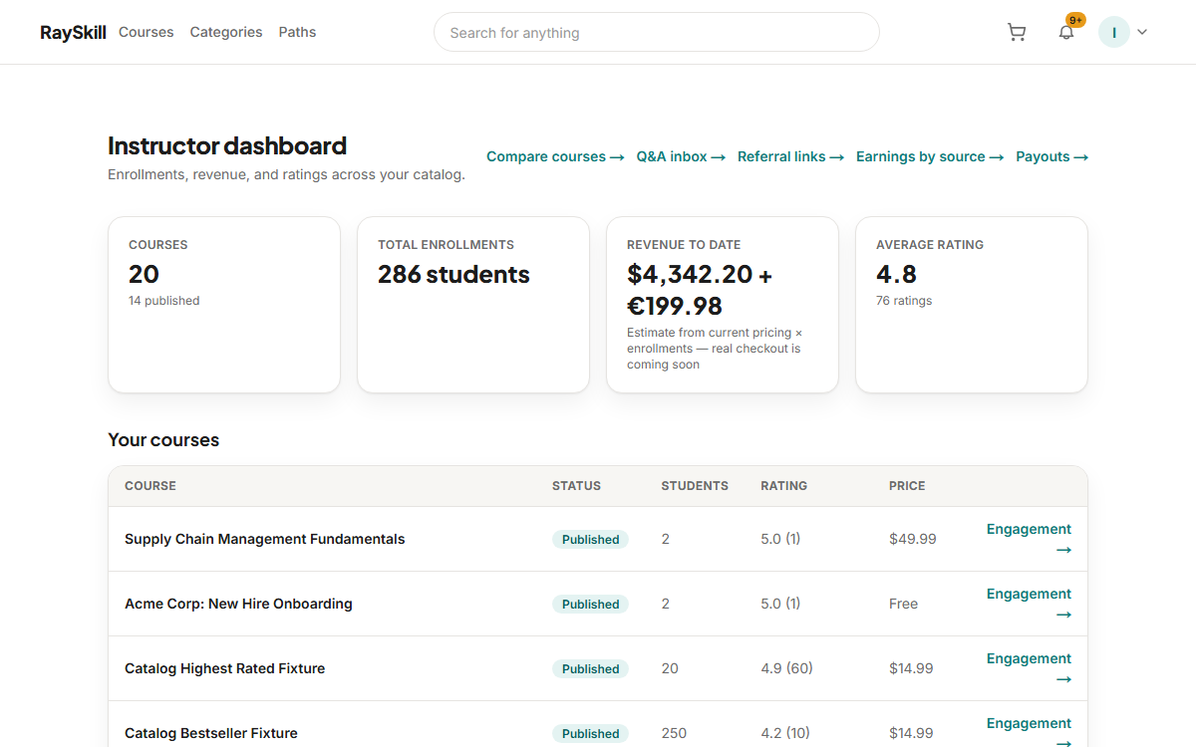Click the 4.9 (60) rating cell
The image size is (1196, 747).
coord(786,668)
